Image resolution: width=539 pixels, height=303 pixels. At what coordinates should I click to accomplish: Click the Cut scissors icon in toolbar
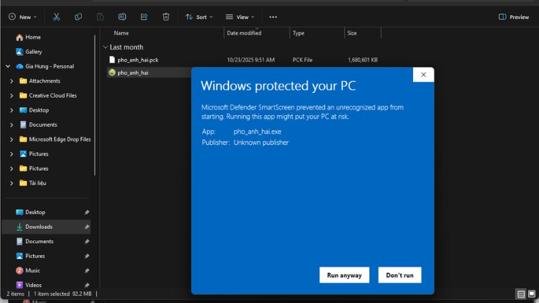tap(57, 17)
